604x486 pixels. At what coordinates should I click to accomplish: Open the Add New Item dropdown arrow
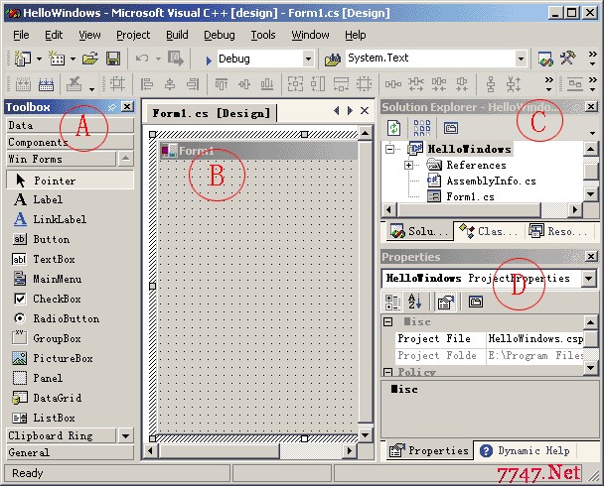pyautogui.click(x=73, y=60)
